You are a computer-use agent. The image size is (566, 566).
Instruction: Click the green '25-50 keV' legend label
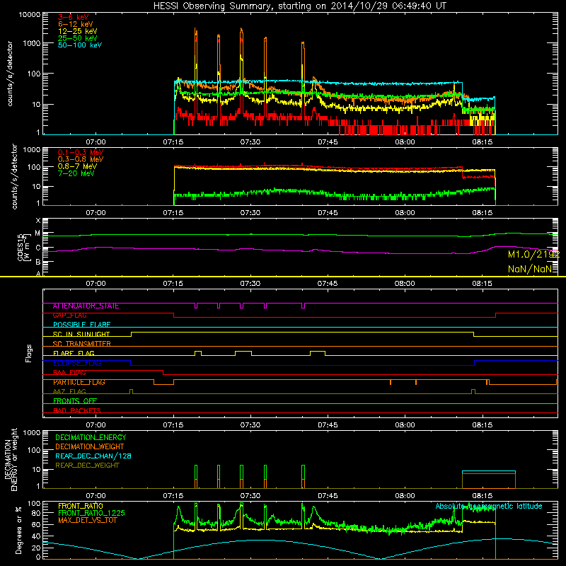click(78, 38)
